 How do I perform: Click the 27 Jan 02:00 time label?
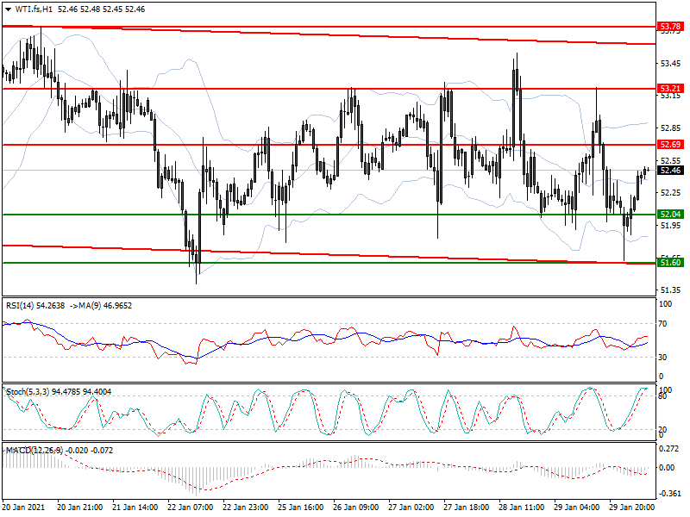click(411, 508)
